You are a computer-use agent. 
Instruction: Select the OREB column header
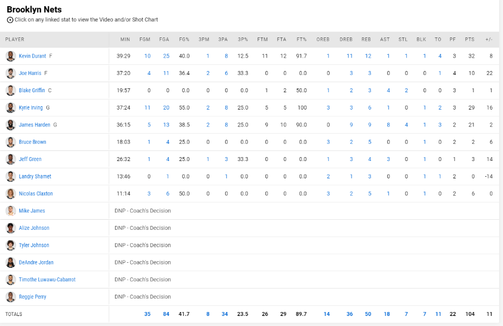tap(323, 40)
